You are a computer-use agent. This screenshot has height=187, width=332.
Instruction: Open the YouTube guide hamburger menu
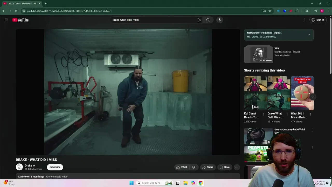(6, 20)
